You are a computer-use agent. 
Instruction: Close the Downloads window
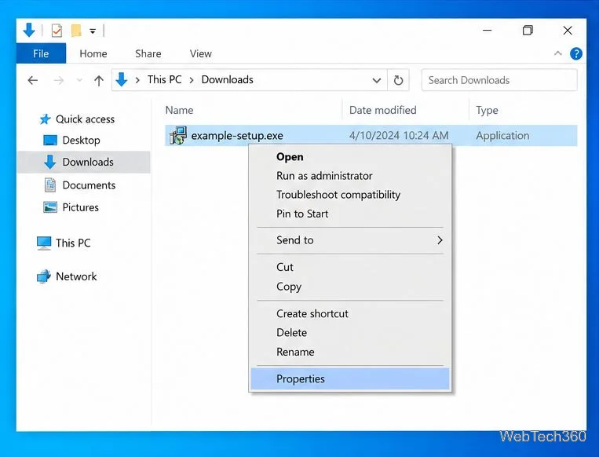click(568, 30)
